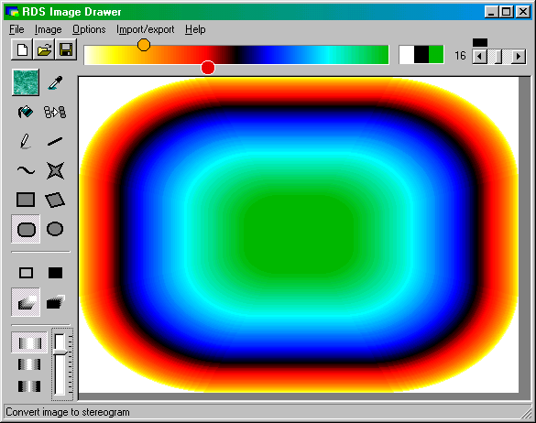Open the Import/export menu
The width and height of the screenshot is (536, 423).
(x=146, y=29)
